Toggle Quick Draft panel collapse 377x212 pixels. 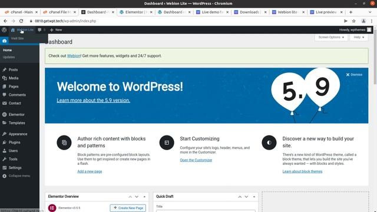[254, 197]
